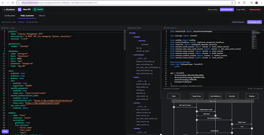Open user_model.py file

coord(142,99)
